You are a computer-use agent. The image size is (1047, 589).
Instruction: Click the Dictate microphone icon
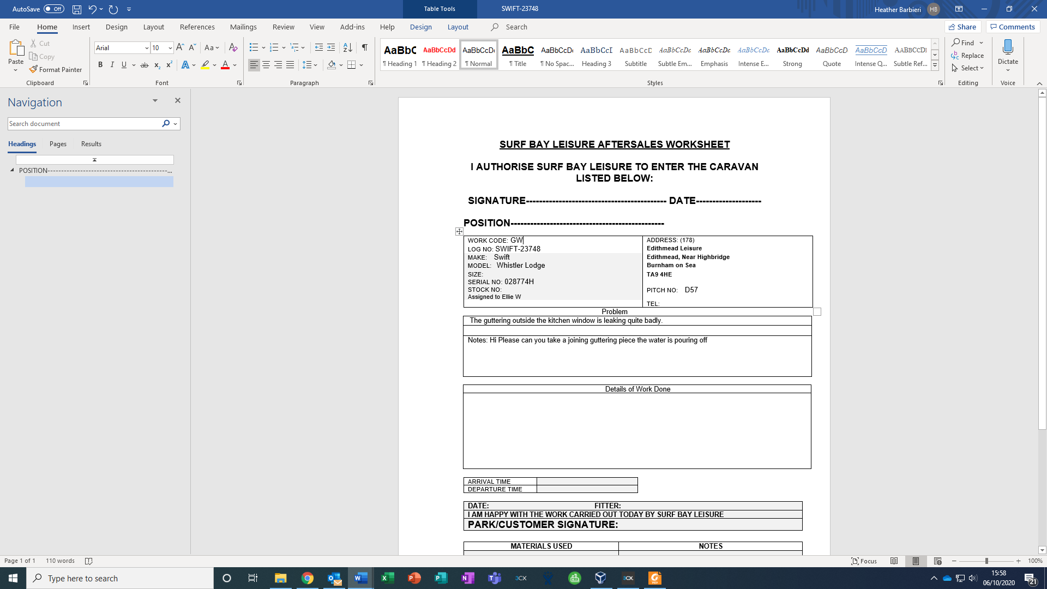tap(1007, 47)
